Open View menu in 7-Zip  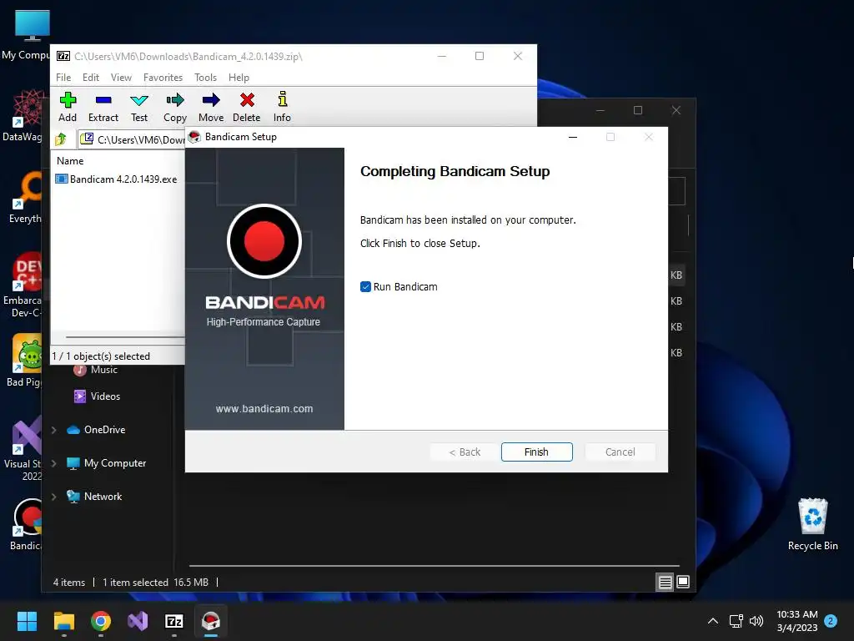[x=121, y=78]
